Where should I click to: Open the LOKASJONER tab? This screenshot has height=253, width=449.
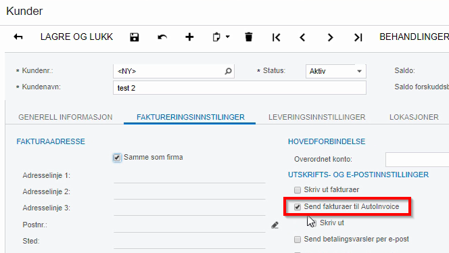click(x=414, y=117)
